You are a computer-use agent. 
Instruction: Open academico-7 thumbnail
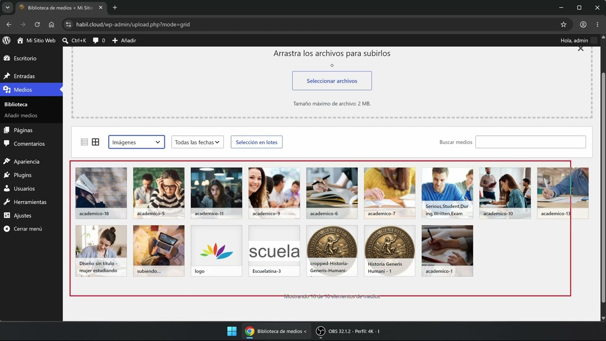click(x=390, y=193)
